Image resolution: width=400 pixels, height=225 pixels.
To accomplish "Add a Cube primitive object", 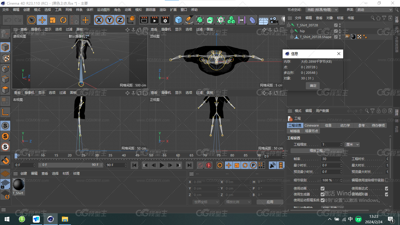I will [x=179, y=20].
